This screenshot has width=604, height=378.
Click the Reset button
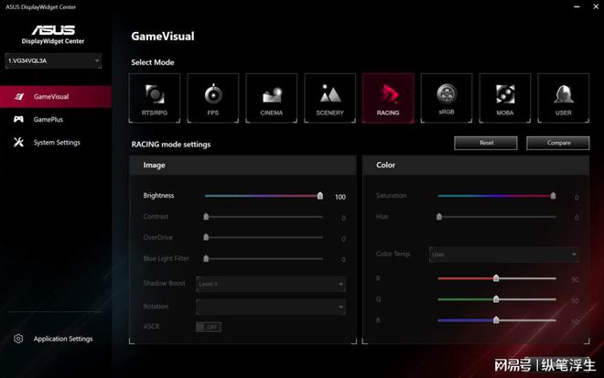486,143
